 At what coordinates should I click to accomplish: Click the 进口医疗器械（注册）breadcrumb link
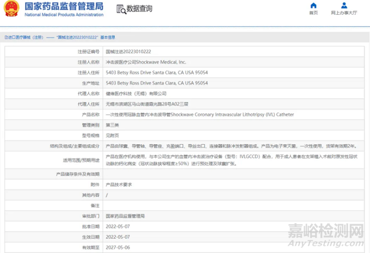tap(24, 38)
